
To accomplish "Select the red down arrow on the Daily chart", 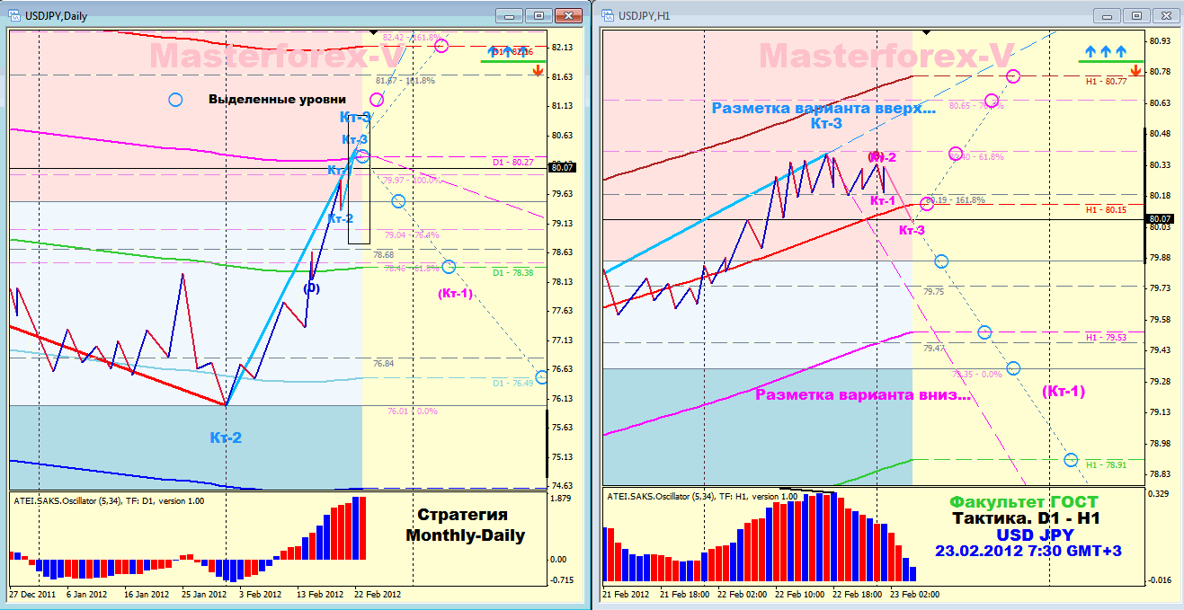I will (x=537, y=71).
